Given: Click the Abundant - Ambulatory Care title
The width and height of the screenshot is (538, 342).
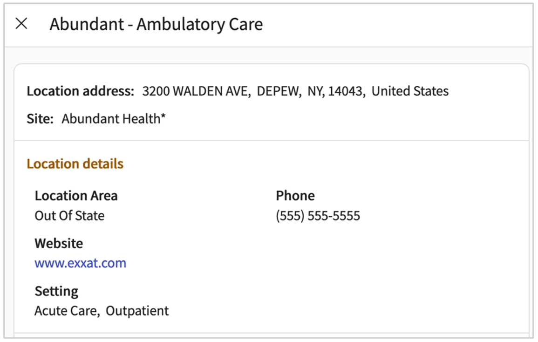Looking at the screenshot, I should tap(156, 24).
